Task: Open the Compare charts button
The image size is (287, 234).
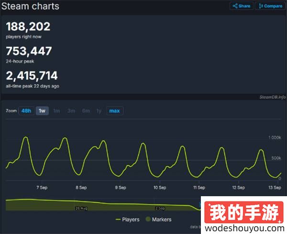Action: (270, 6)
